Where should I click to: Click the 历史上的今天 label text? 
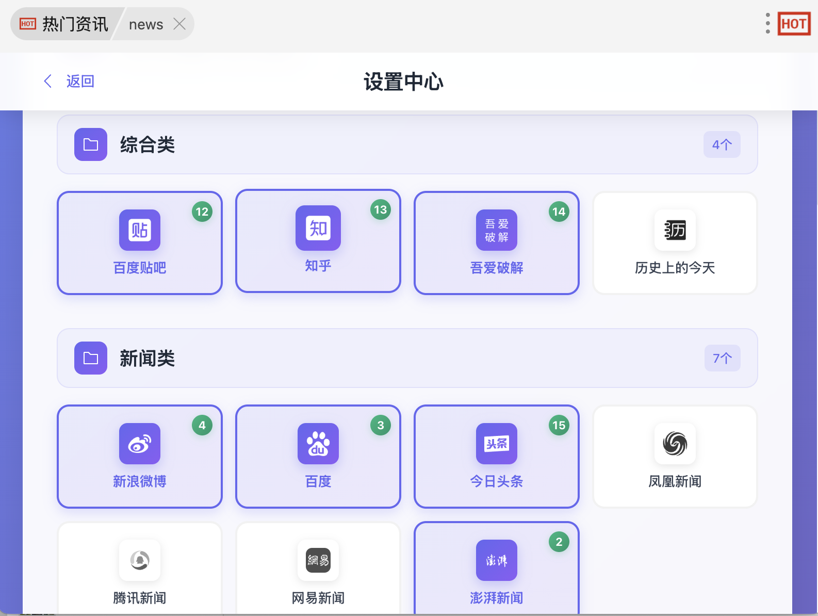[x=675, y=268]
